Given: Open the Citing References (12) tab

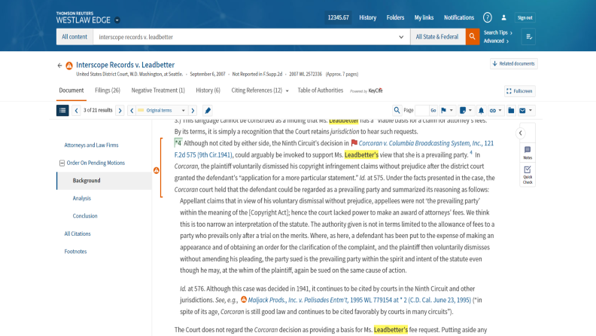Looking at the screenshot, I should coord(257,90).
